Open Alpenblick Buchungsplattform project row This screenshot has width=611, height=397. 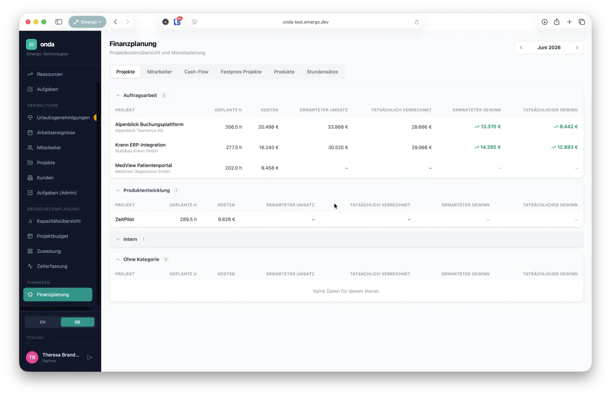click(346, 127)
